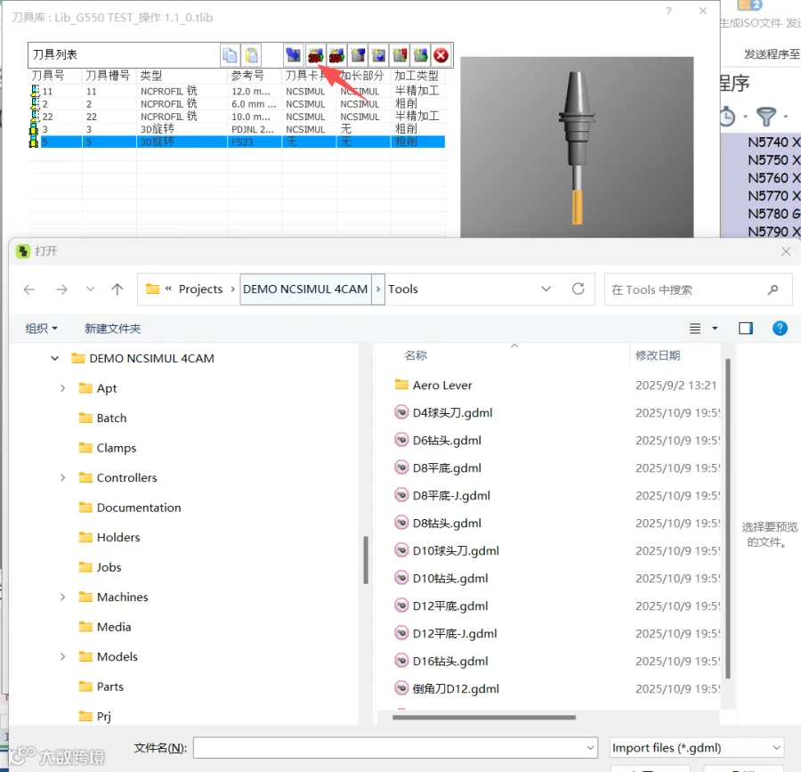The width and height of the screenshot is (801, 772).
Task: Open the 组织 menu
Action: tap(41, 329)
